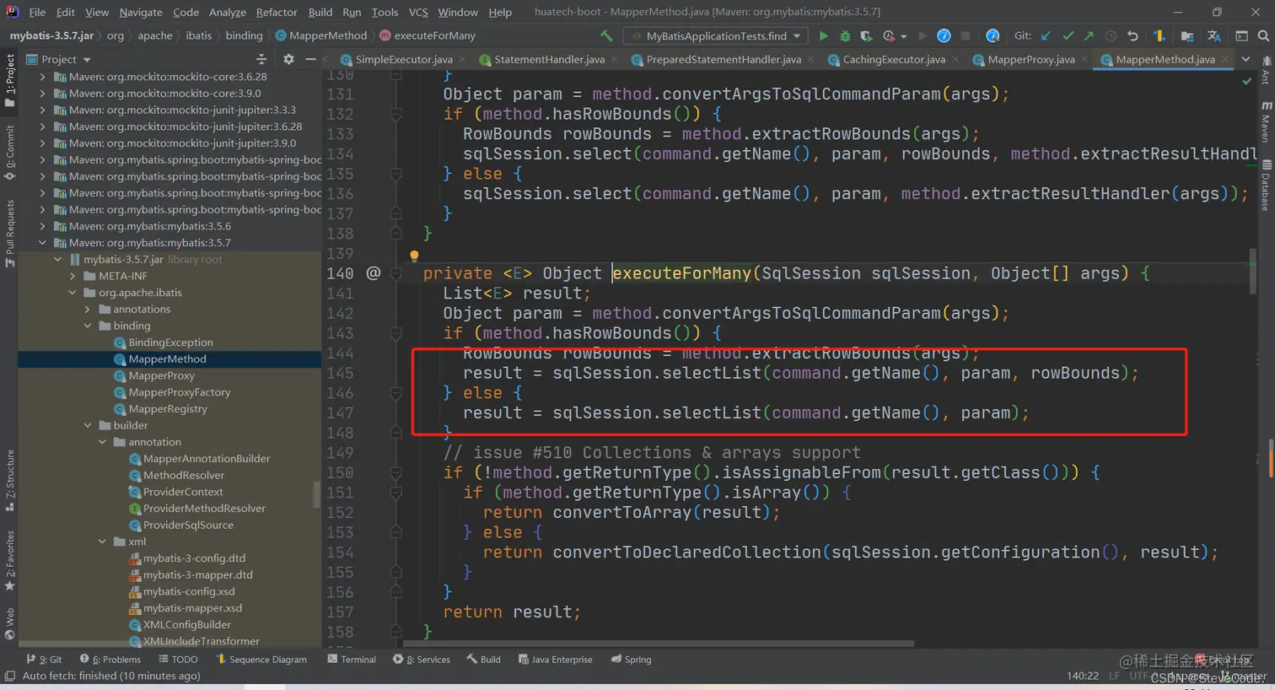Show hidden editor tabs chevron
This screenshot has height=690, width=1275.
(x=1245, y=59)
